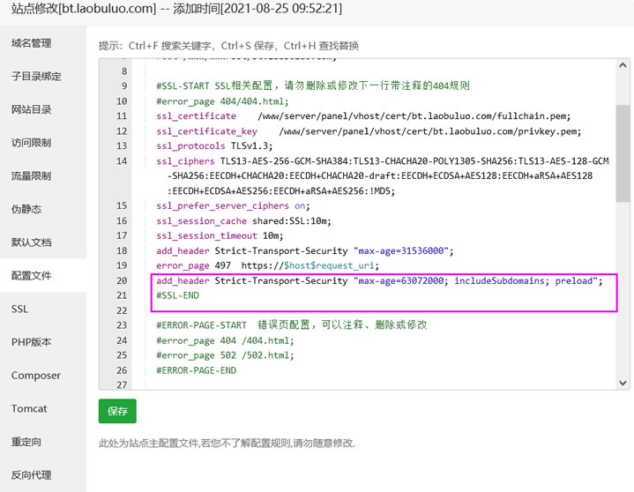634x492 pixels.
Task: Click the editor scroll down arrow
Action: tap(623, 383)
